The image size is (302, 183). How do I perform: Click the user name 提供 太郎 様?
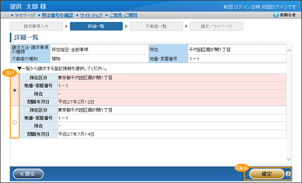pyautogui.click(x=30, y=6)
